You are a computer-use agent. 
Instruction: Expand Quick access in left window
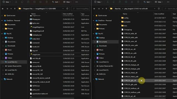pyautogui.click(x=2, y=15)
